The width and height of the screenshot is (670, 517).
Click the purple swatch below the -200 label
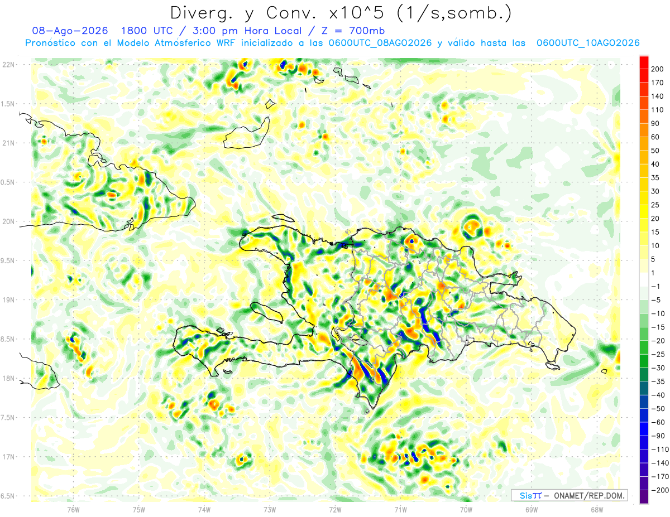coord(644,497)
